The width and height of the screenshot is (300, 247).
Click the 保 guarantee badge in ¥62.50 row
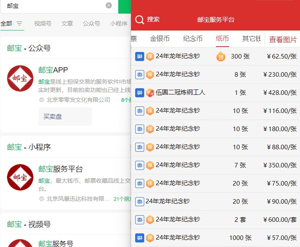150,56
